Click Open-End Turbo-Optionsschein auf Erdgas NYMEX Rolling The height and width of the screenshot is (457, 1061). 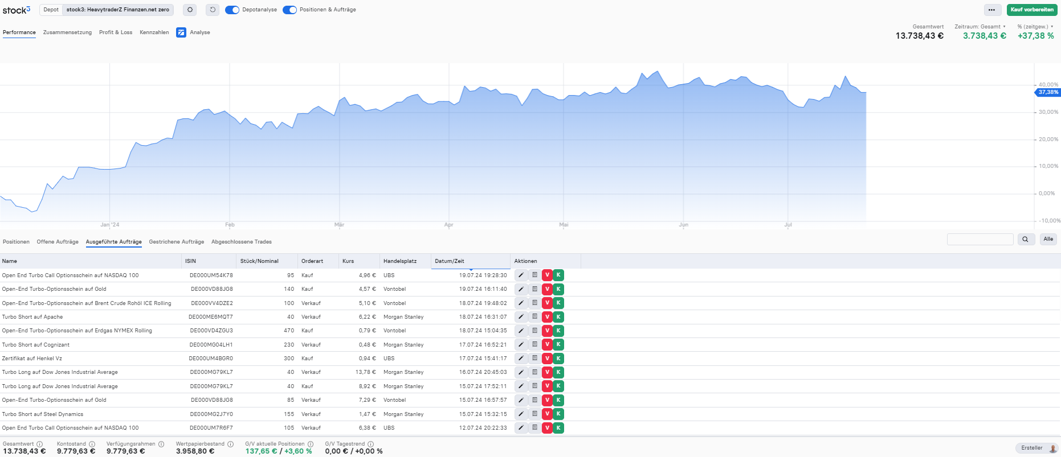pos(77,331)
